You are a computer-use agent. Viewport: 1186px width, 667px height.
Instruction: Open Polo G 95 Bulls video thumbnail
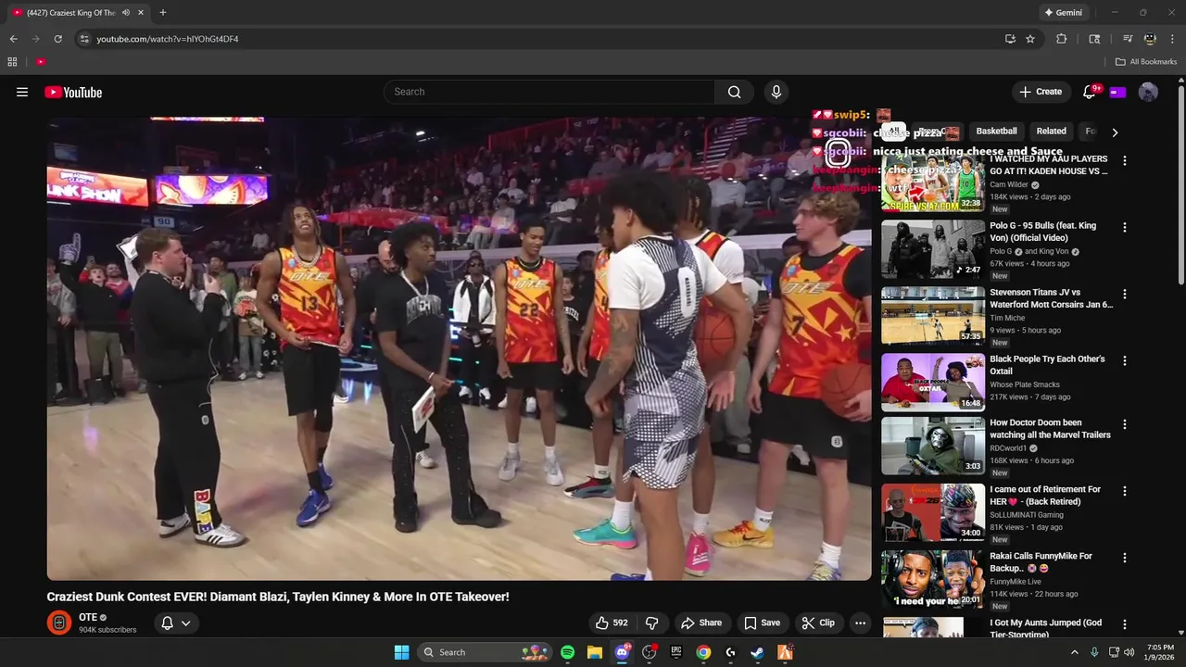tap(933, 249)
